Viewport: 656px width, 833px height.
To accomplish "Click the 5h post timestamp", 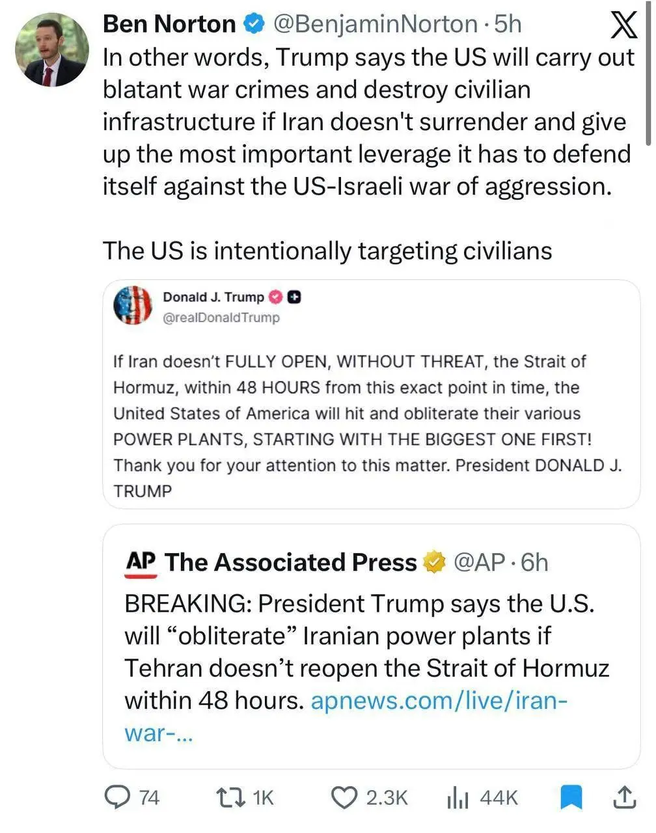I will tap(508, 24).
